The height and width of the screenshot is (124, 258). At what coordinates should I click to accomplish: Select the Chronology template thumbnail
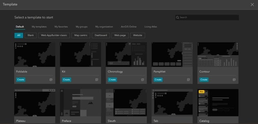(x=126, y=55)
